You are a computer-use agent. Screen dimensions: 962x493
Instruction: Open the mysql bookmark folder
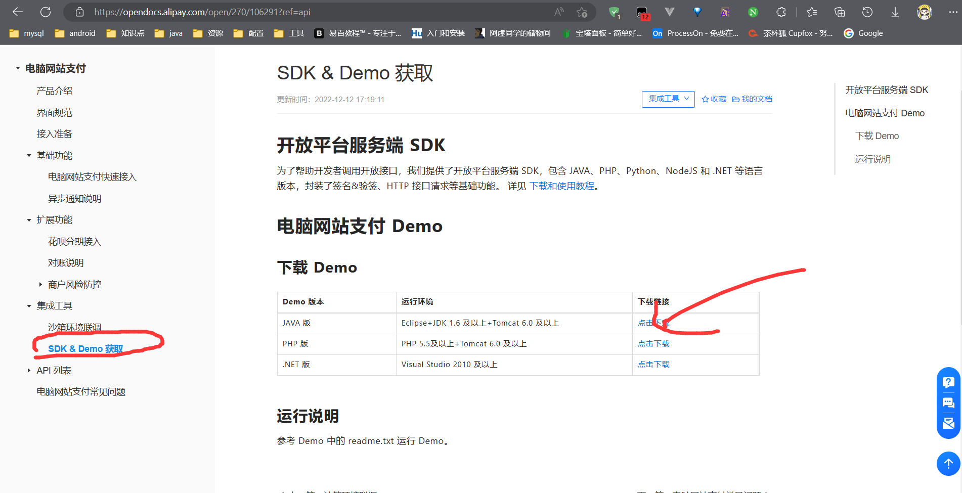pyautogui.click(x=27, y=33)
